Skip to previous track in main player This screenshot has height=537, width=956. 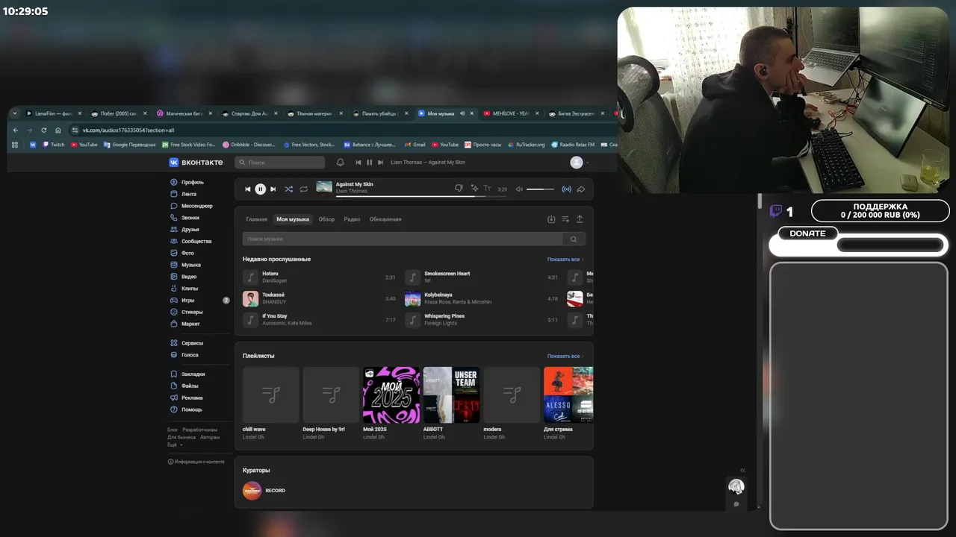click(x=248, y=189)
